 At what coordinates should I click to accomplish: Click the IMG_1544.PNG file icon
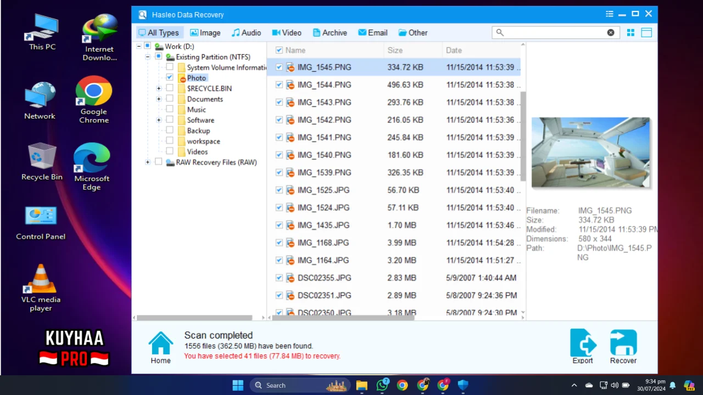291,84
